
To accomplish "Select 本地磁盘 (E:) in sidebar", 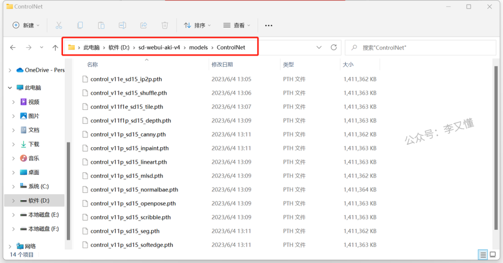I will click(40, 214).
